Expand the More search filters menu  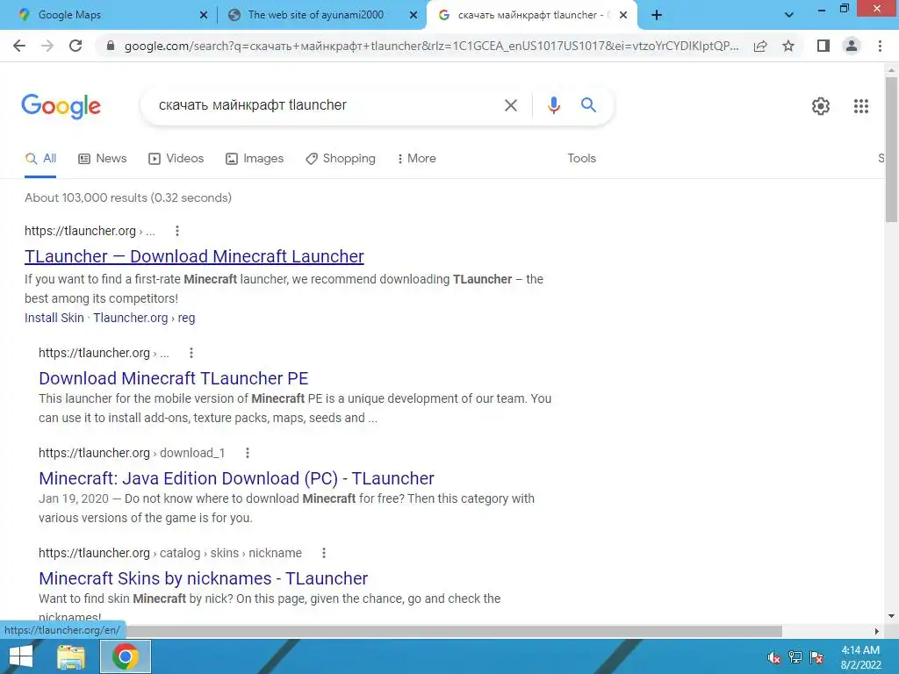(416, 159)
